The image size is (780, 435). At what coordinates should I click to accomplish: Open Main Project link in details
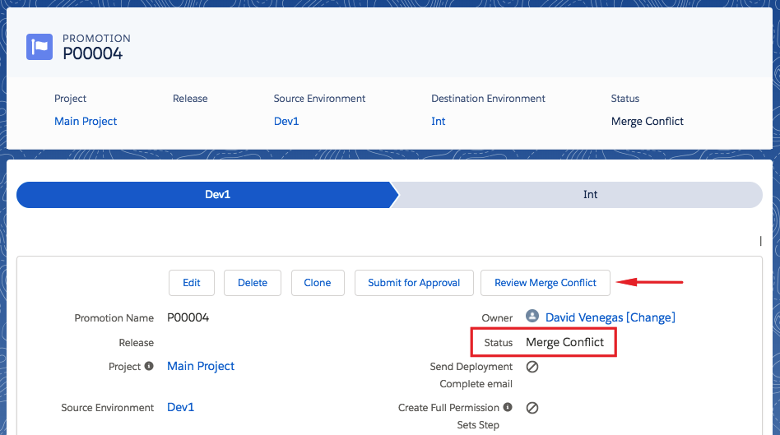201,366
